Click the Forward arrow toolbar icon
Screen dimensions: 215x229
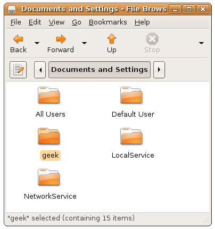[61, 39]
